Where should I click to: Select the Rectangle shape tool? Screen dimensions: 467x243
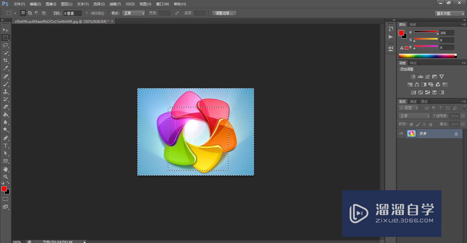tap(6, 161)
